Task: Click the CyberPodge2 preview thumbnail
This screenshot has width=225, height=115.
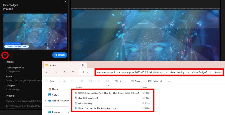Action: tap(35, 32)
